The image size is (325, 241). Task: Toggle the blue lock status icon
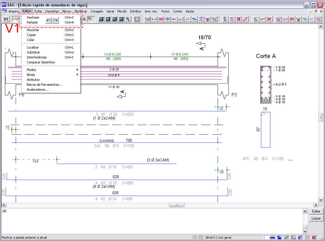coord(279,238)
